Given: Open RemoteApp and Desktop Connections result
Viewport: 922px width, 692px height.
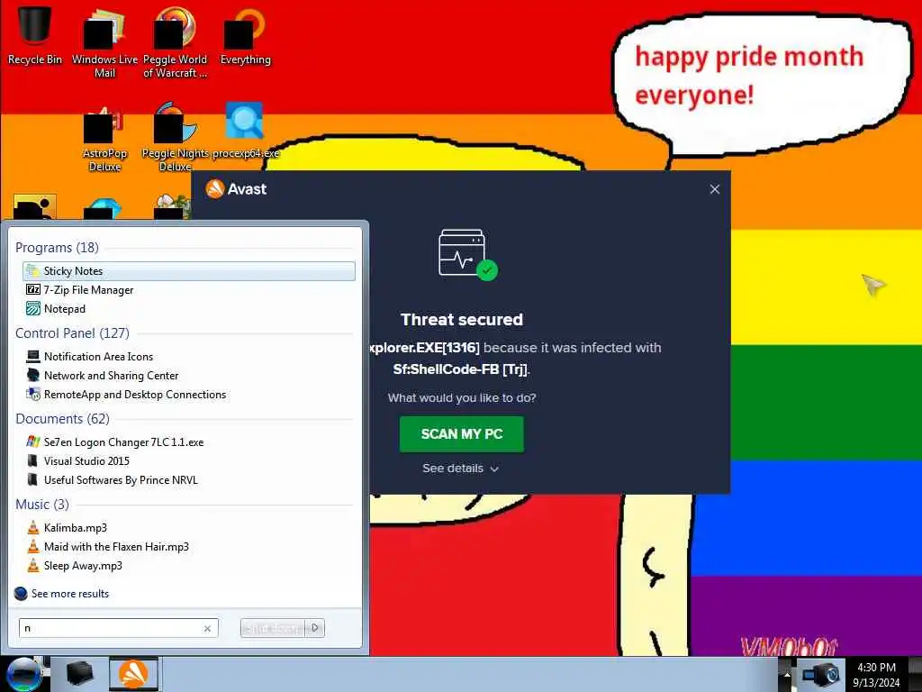Looking at the screenshot, I should pyautogui.click(x=189, y=395).
